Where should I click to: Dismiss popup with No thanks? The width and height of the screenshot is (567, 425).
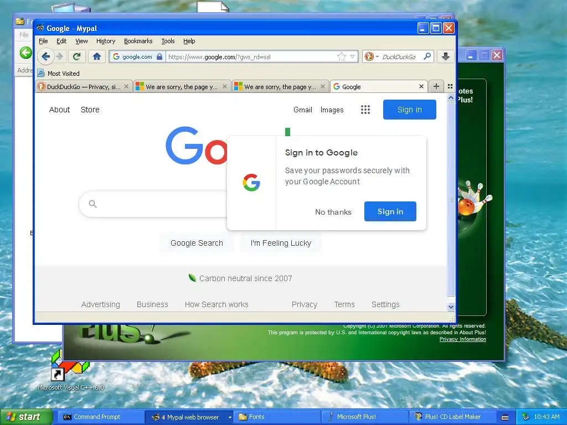pos(333,212)
